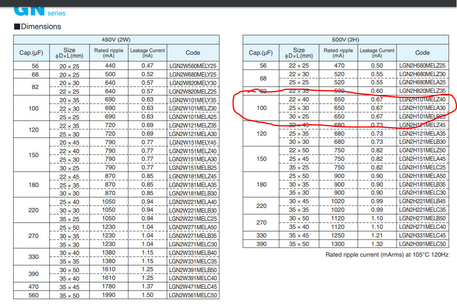Click the Code column header in 450V table
457x308 pixels.
tap(193, 53)
